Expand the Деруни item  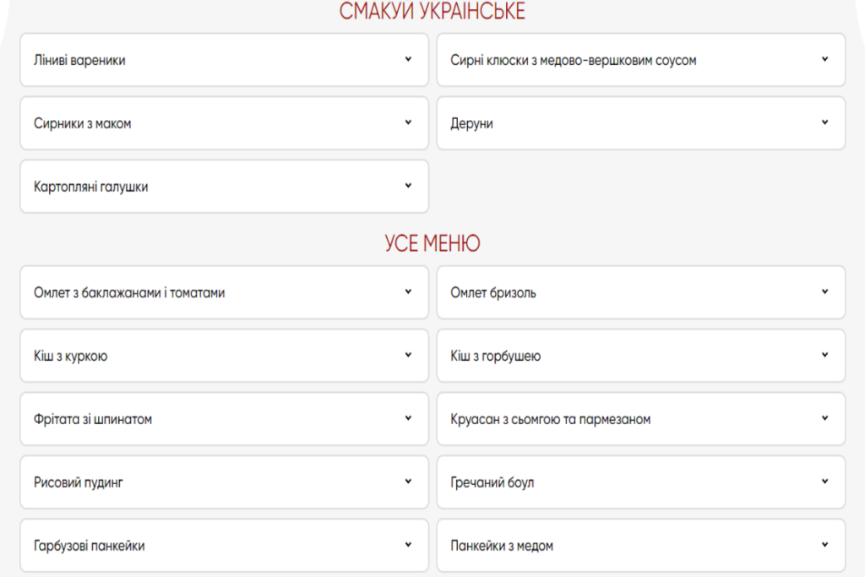point(640,123)
